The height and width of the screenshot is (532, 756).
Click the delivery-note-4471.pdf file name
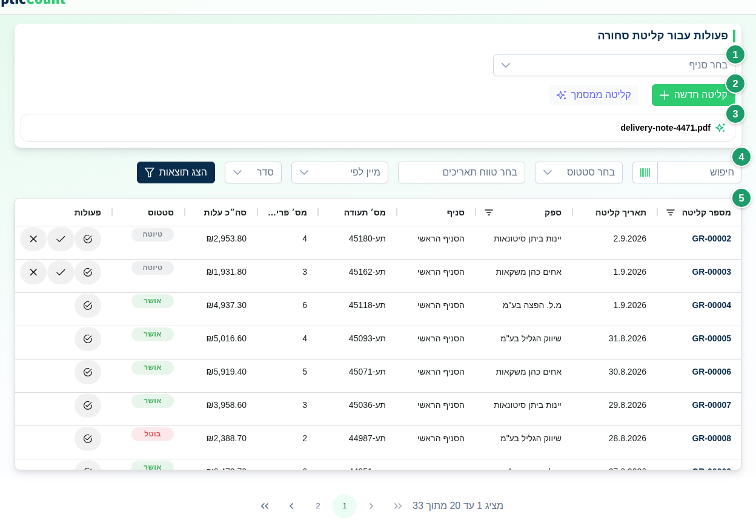665,128
